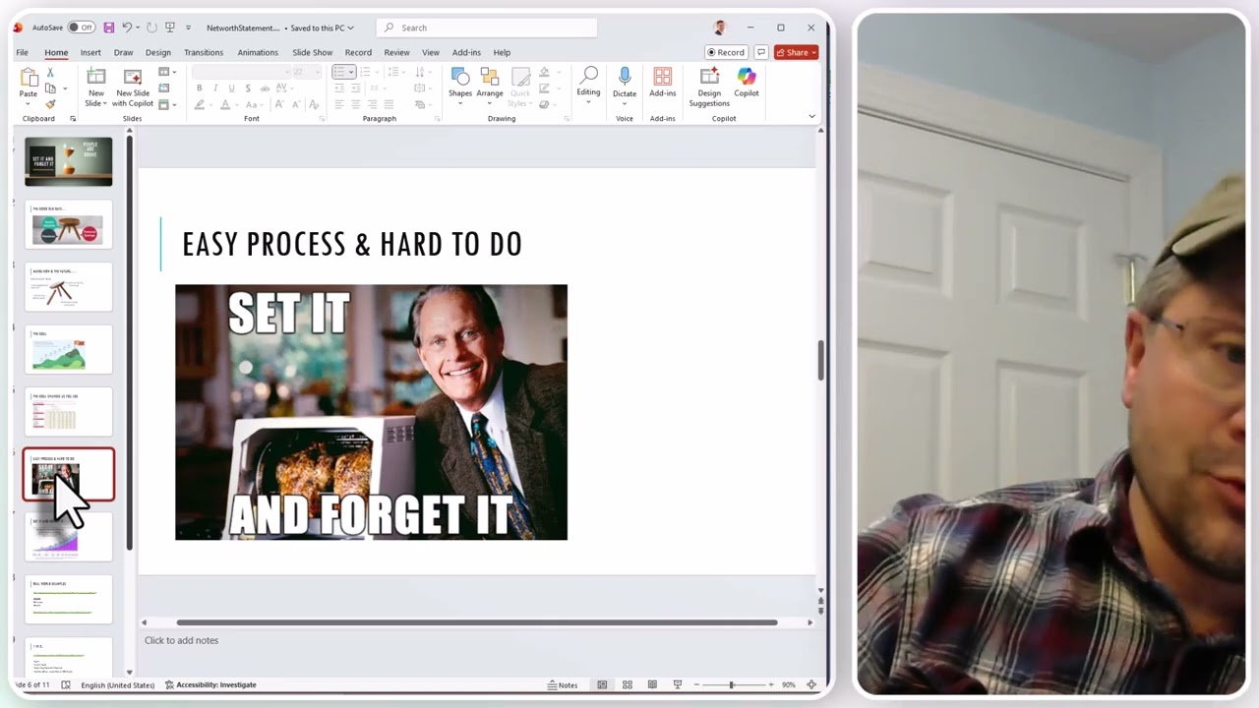Open Design Suggestions
The image size is (1259, 708).
[709, 88]
